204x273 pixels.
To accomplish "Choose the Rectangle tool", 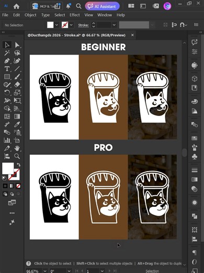I will (7, 77).
